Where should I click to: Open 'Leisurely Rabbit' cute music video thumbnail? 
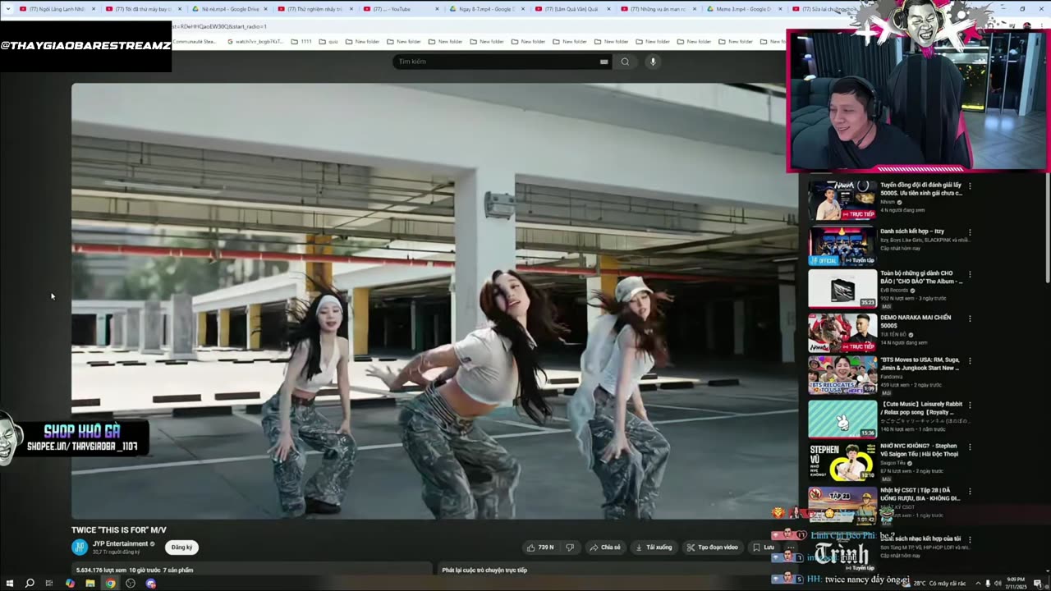[x=842, y=419]
